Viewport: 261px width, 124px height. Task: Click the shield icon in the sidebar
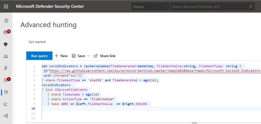click(6, 44)
